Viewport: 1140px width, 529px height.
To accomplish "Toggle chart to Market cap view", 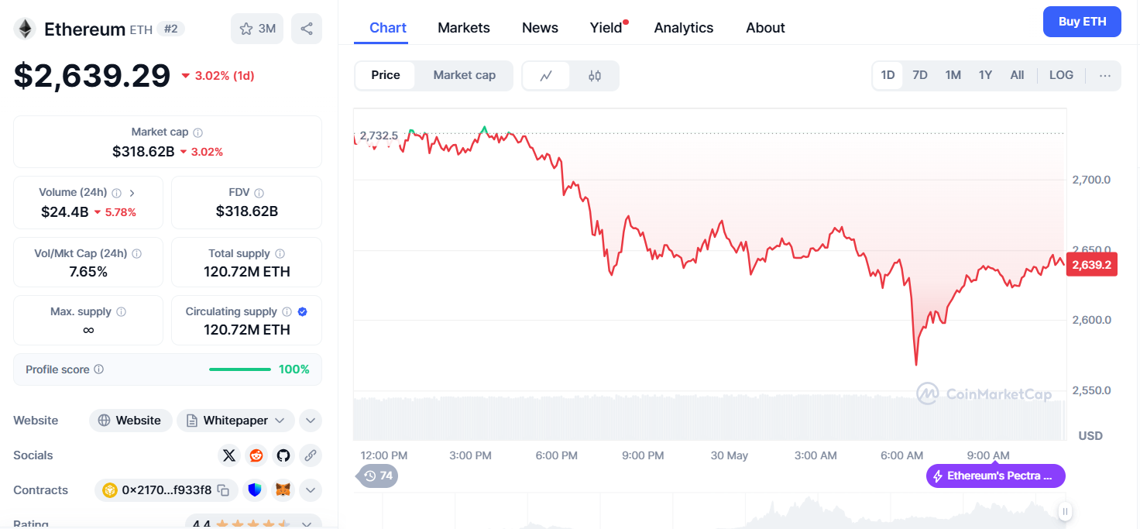I will click(x=464, y=75).
